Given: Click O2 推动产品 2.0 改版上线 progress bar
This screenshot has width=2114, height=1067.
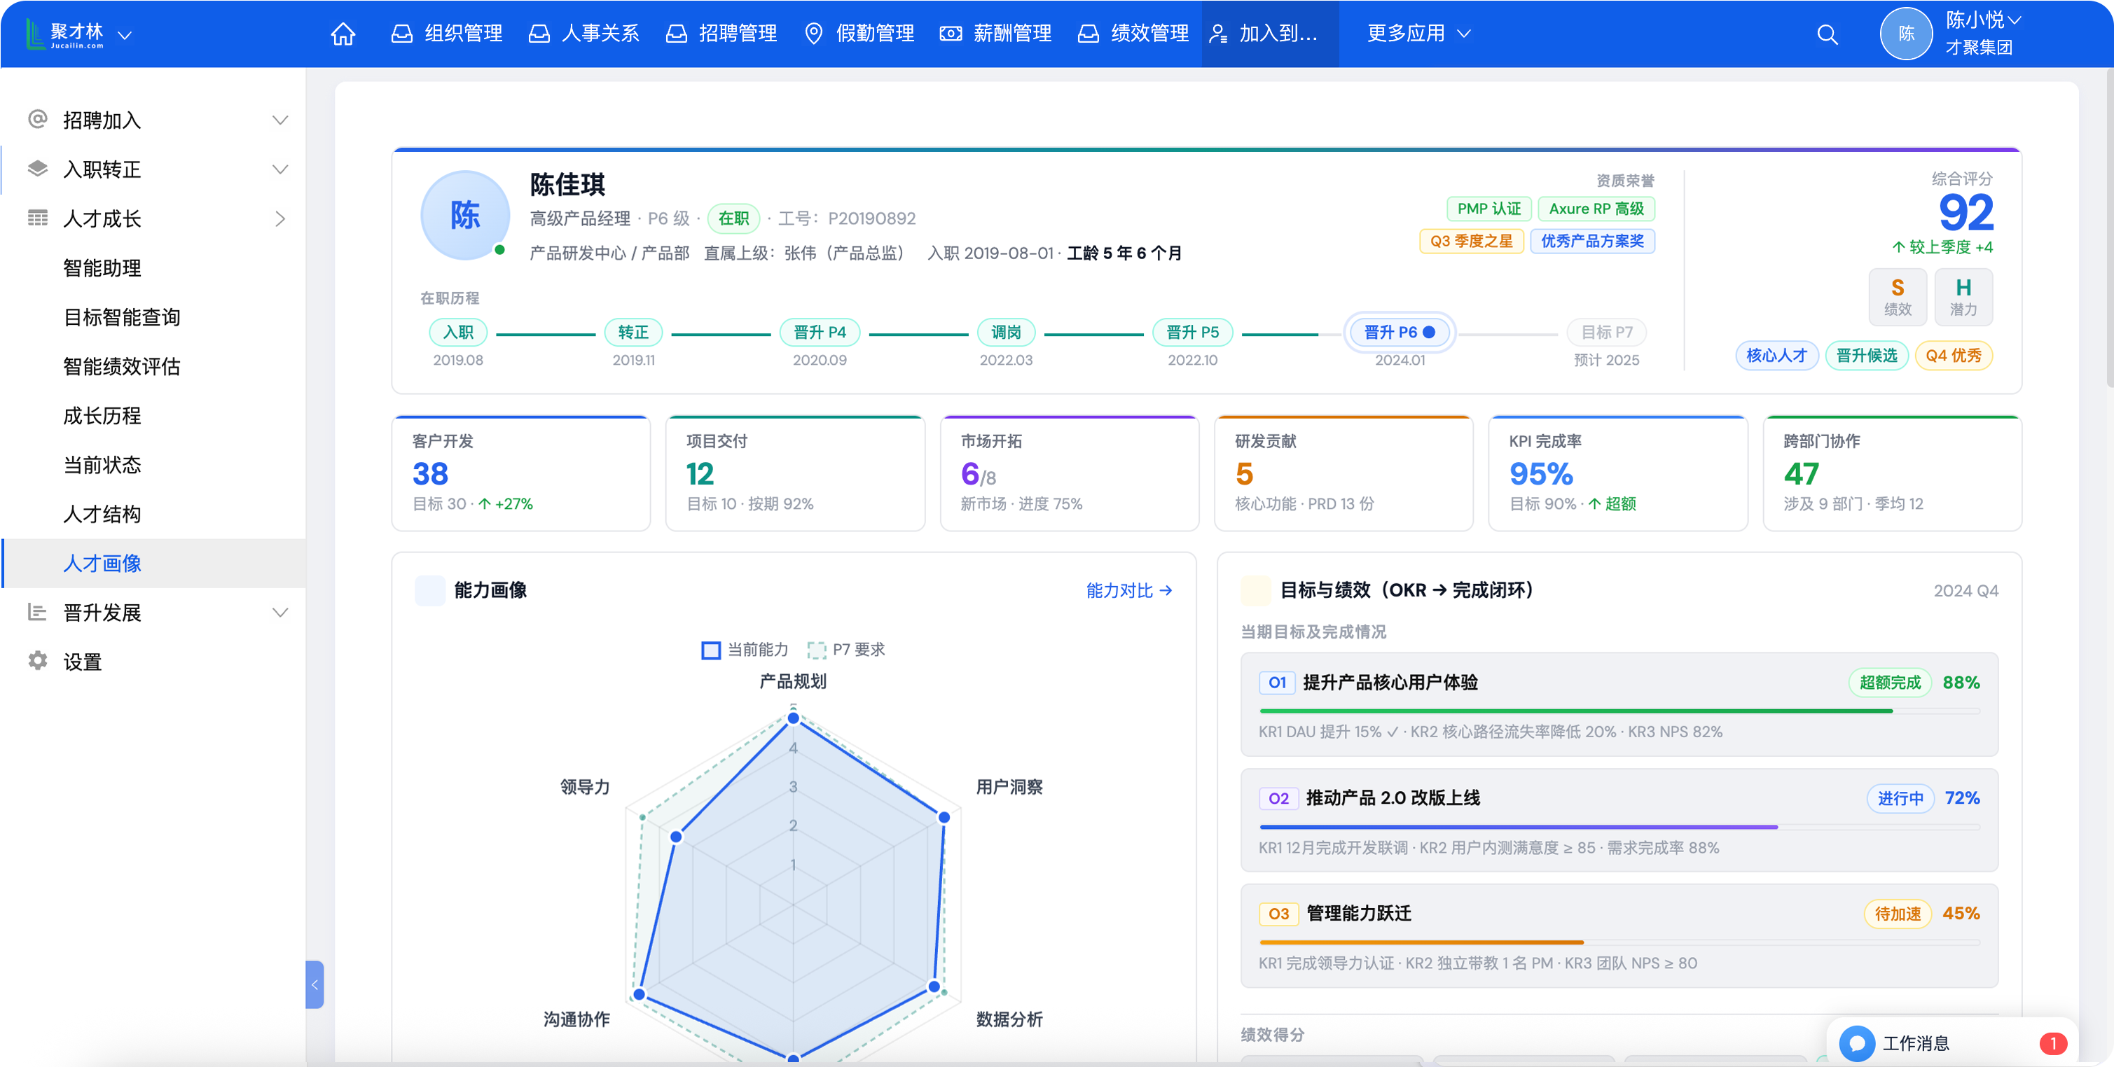Looking at the screenshot, I should click(1619, 827).
